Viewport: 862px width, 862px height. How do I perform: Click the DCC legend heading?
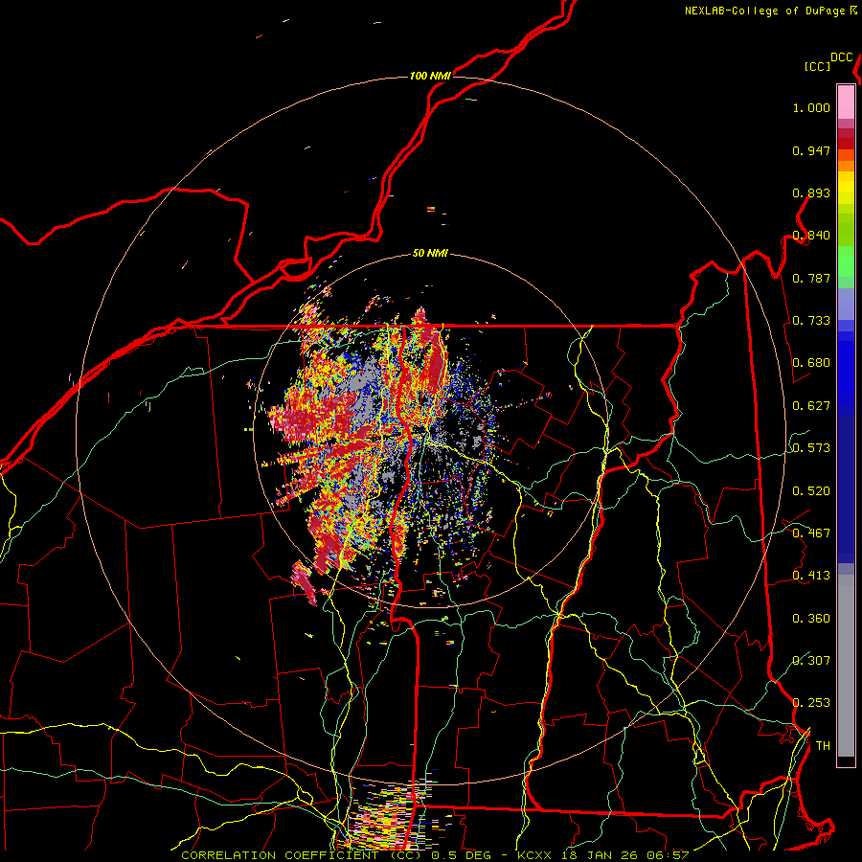click(x=842, y=57)
